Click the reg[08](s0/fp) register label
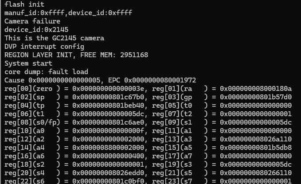 (32, 122)
